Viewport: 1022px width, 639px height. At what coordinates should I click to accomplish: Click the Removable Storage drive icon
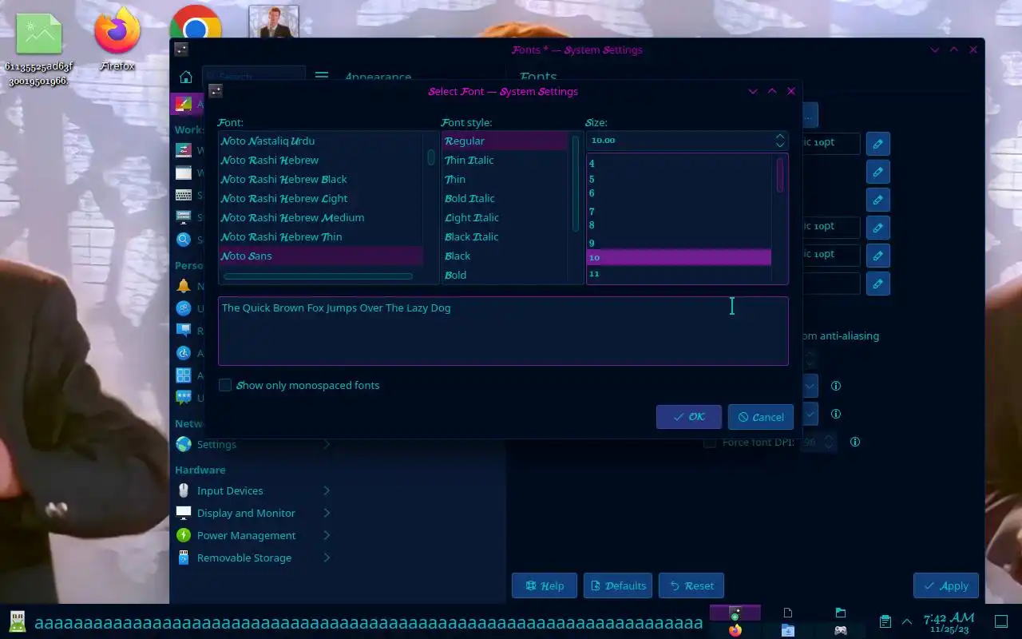[184, 558]
